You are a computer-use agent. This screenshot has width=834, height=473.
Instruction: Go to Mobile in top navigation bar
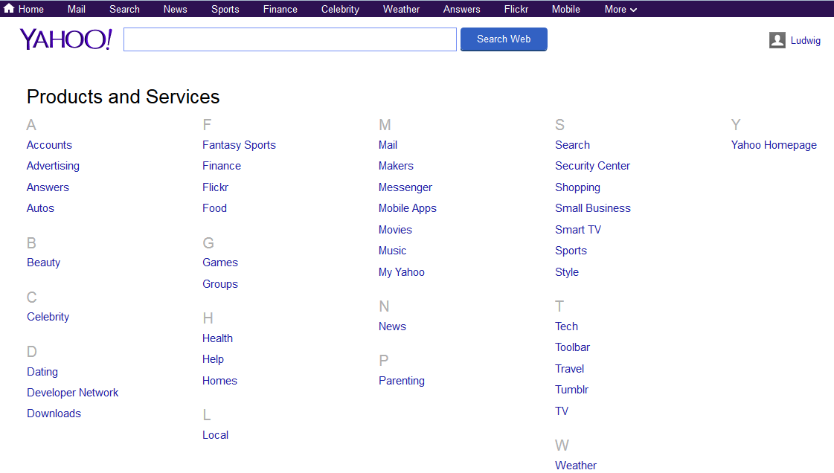[566, 9]
